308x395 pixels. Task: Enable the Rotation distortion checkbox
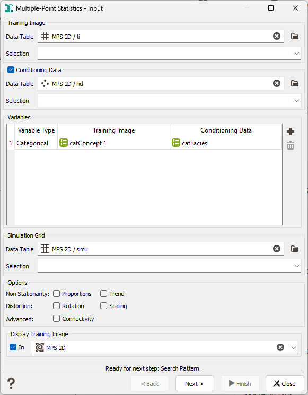click(x=56, y=305)
